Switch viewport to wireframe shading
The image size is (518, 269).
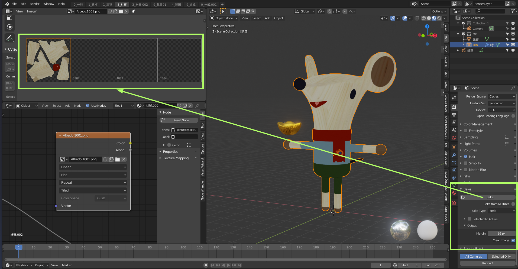(x=424, y=18)
